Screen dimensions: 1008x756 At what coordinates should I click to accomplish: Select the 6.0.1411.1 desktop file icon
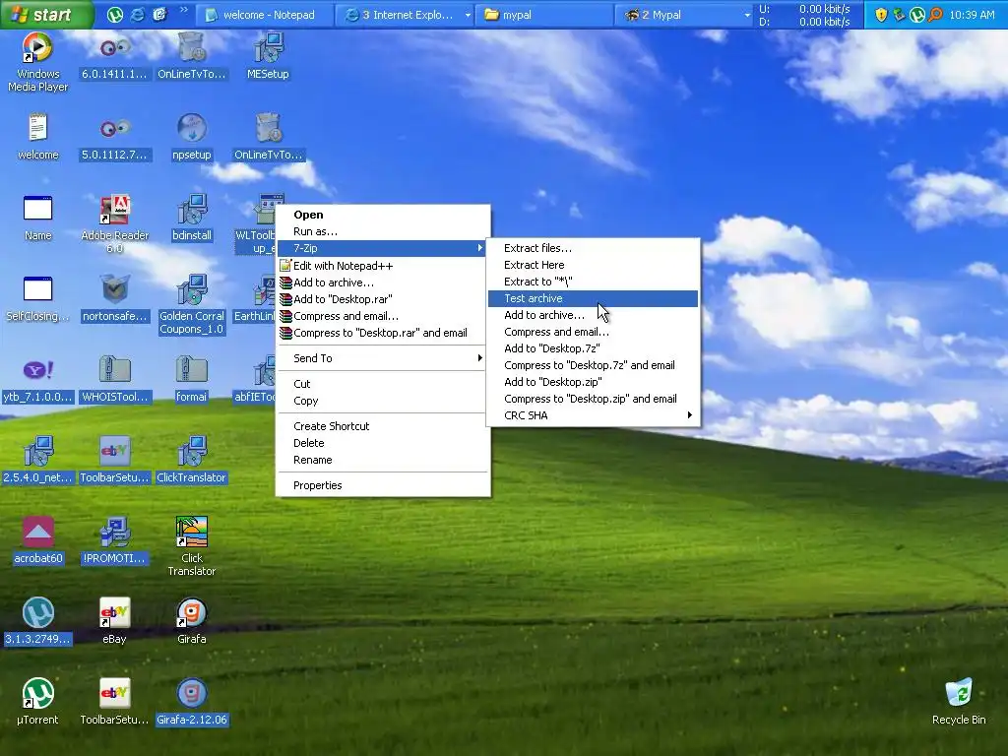[x=114, y=49]
